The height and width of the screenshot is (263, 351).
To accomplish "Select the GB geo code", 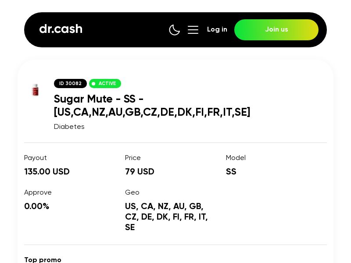I will pyautogui.click(x=196, y=206).
